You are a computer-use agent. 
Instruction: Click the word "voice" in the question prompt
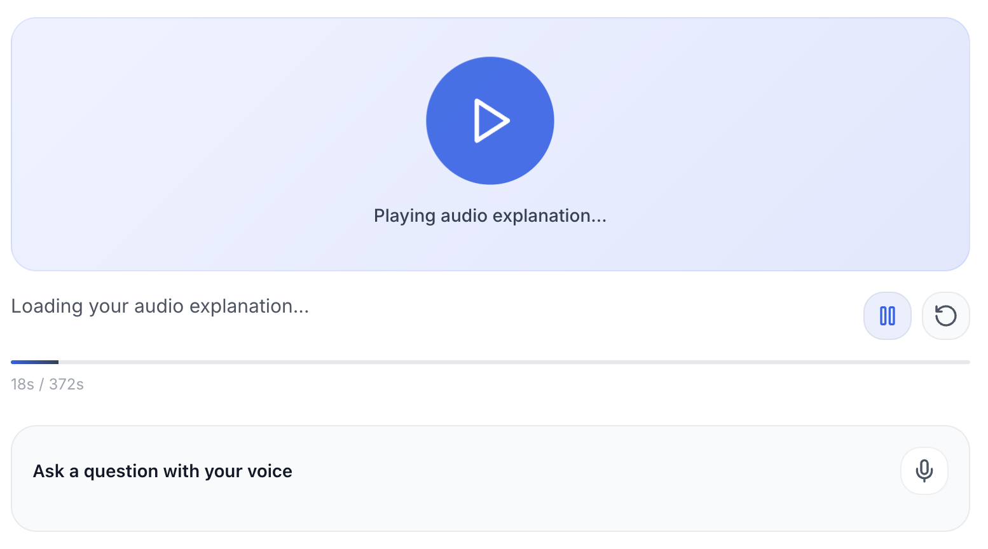[270, 471]
